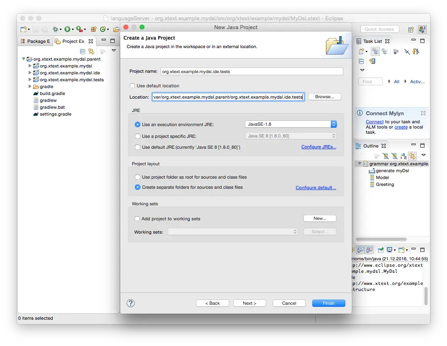This screenshot has height=346, width=447.
Task: Click the Configure JREs... link
Action: 319,147
